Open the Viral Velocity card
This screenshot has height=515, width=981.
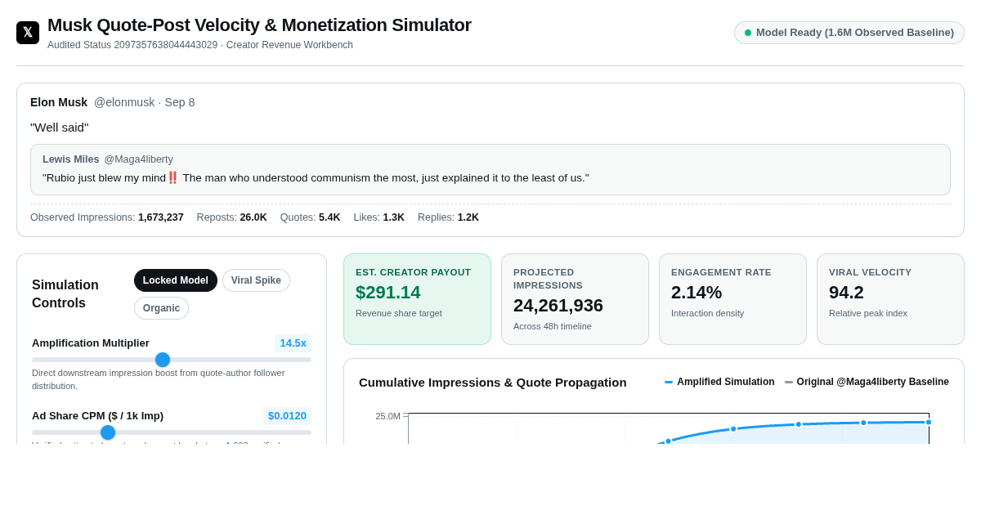coord(890,299)
